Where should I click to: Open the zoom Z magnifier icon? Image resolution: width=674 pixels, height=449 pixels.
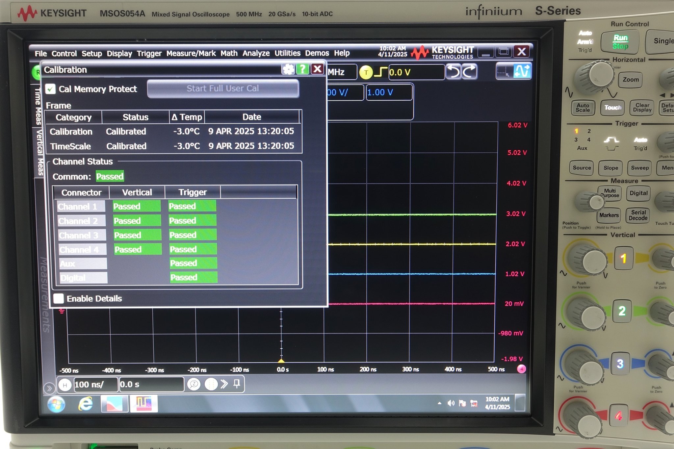tap(194, 384)
